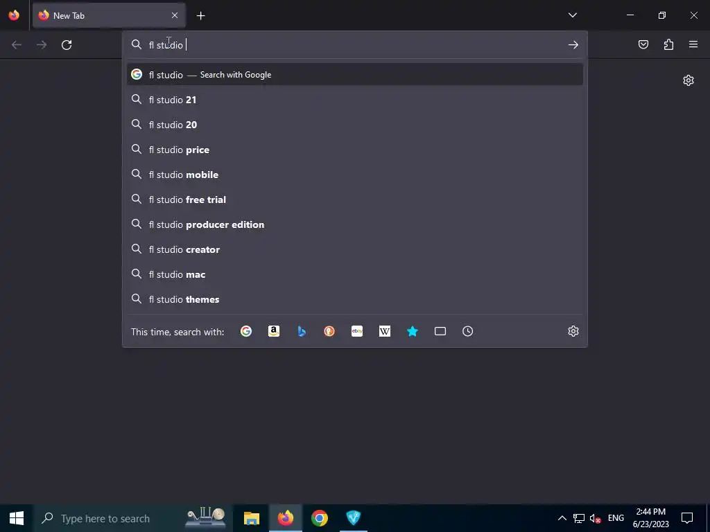710x532 pixels.
Task: Open Windows Start menu
Action: click(17, 518)
